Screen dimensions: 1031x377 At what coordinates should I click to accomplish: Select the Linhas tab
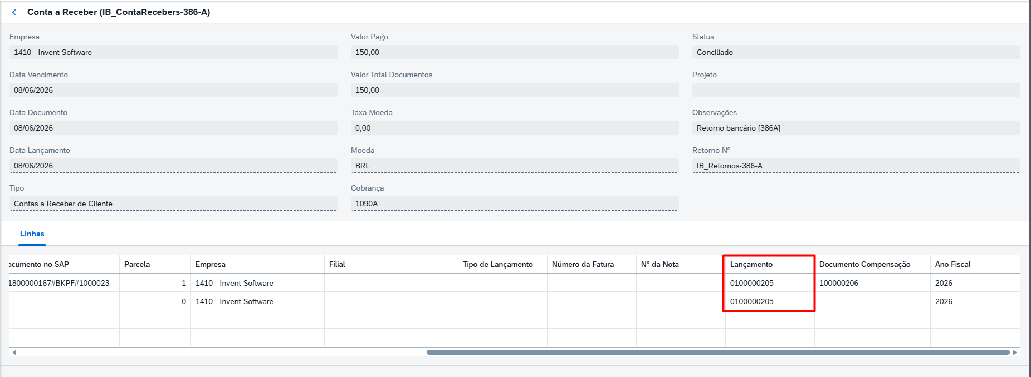click(32, 234)
